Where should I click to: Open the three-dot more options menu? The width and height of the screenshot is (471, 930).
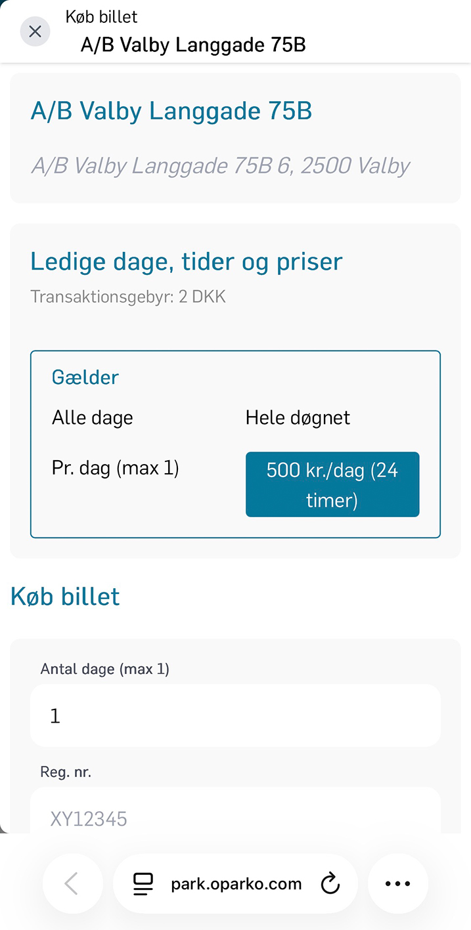click(397, 883)
